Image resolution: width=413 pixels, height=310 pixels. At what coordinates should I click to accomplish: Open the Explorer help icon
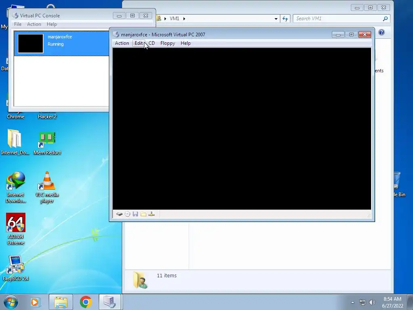382,32
